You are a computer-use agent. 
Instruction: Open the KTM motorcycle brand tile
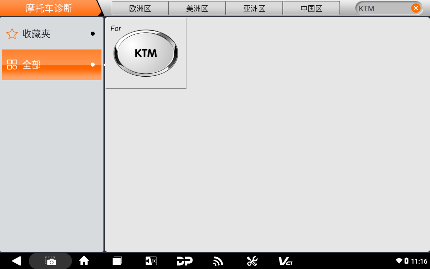(146, 53)
